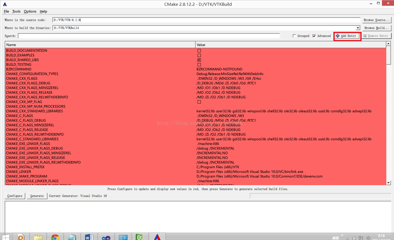Select the BZRCOMMAND entry name
This screenshot has height=240, width=394.
(x=19, y=69)
